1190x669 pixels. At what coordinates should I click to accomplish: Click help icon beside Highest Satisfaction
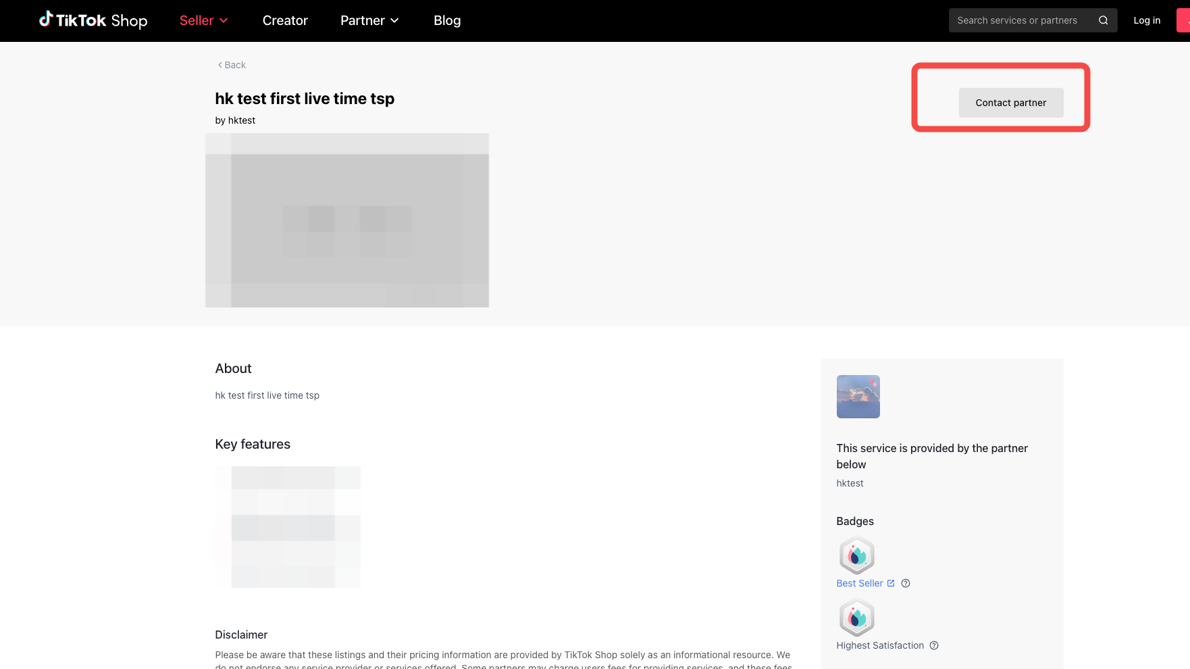click(x=934, y=645)
